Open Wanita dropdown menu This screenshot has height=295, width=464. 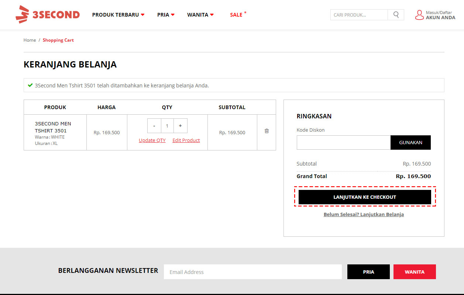click(200, 15)
